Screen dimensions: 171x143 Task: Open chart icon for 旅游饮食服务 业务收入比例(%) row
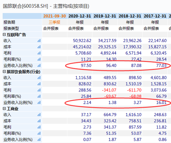(x=39, y=102)
